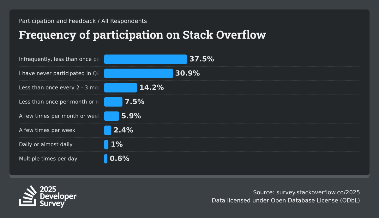The width and height of the screenshot is (379, 218).
Task: Select the chart title about Stack Overflow participation
Action: [x=142, y=35]
